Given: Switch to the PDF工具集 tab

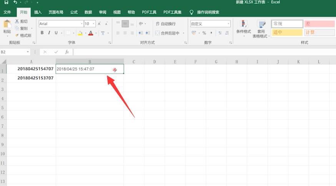Looking at the screenshot, I should point(172,12).
